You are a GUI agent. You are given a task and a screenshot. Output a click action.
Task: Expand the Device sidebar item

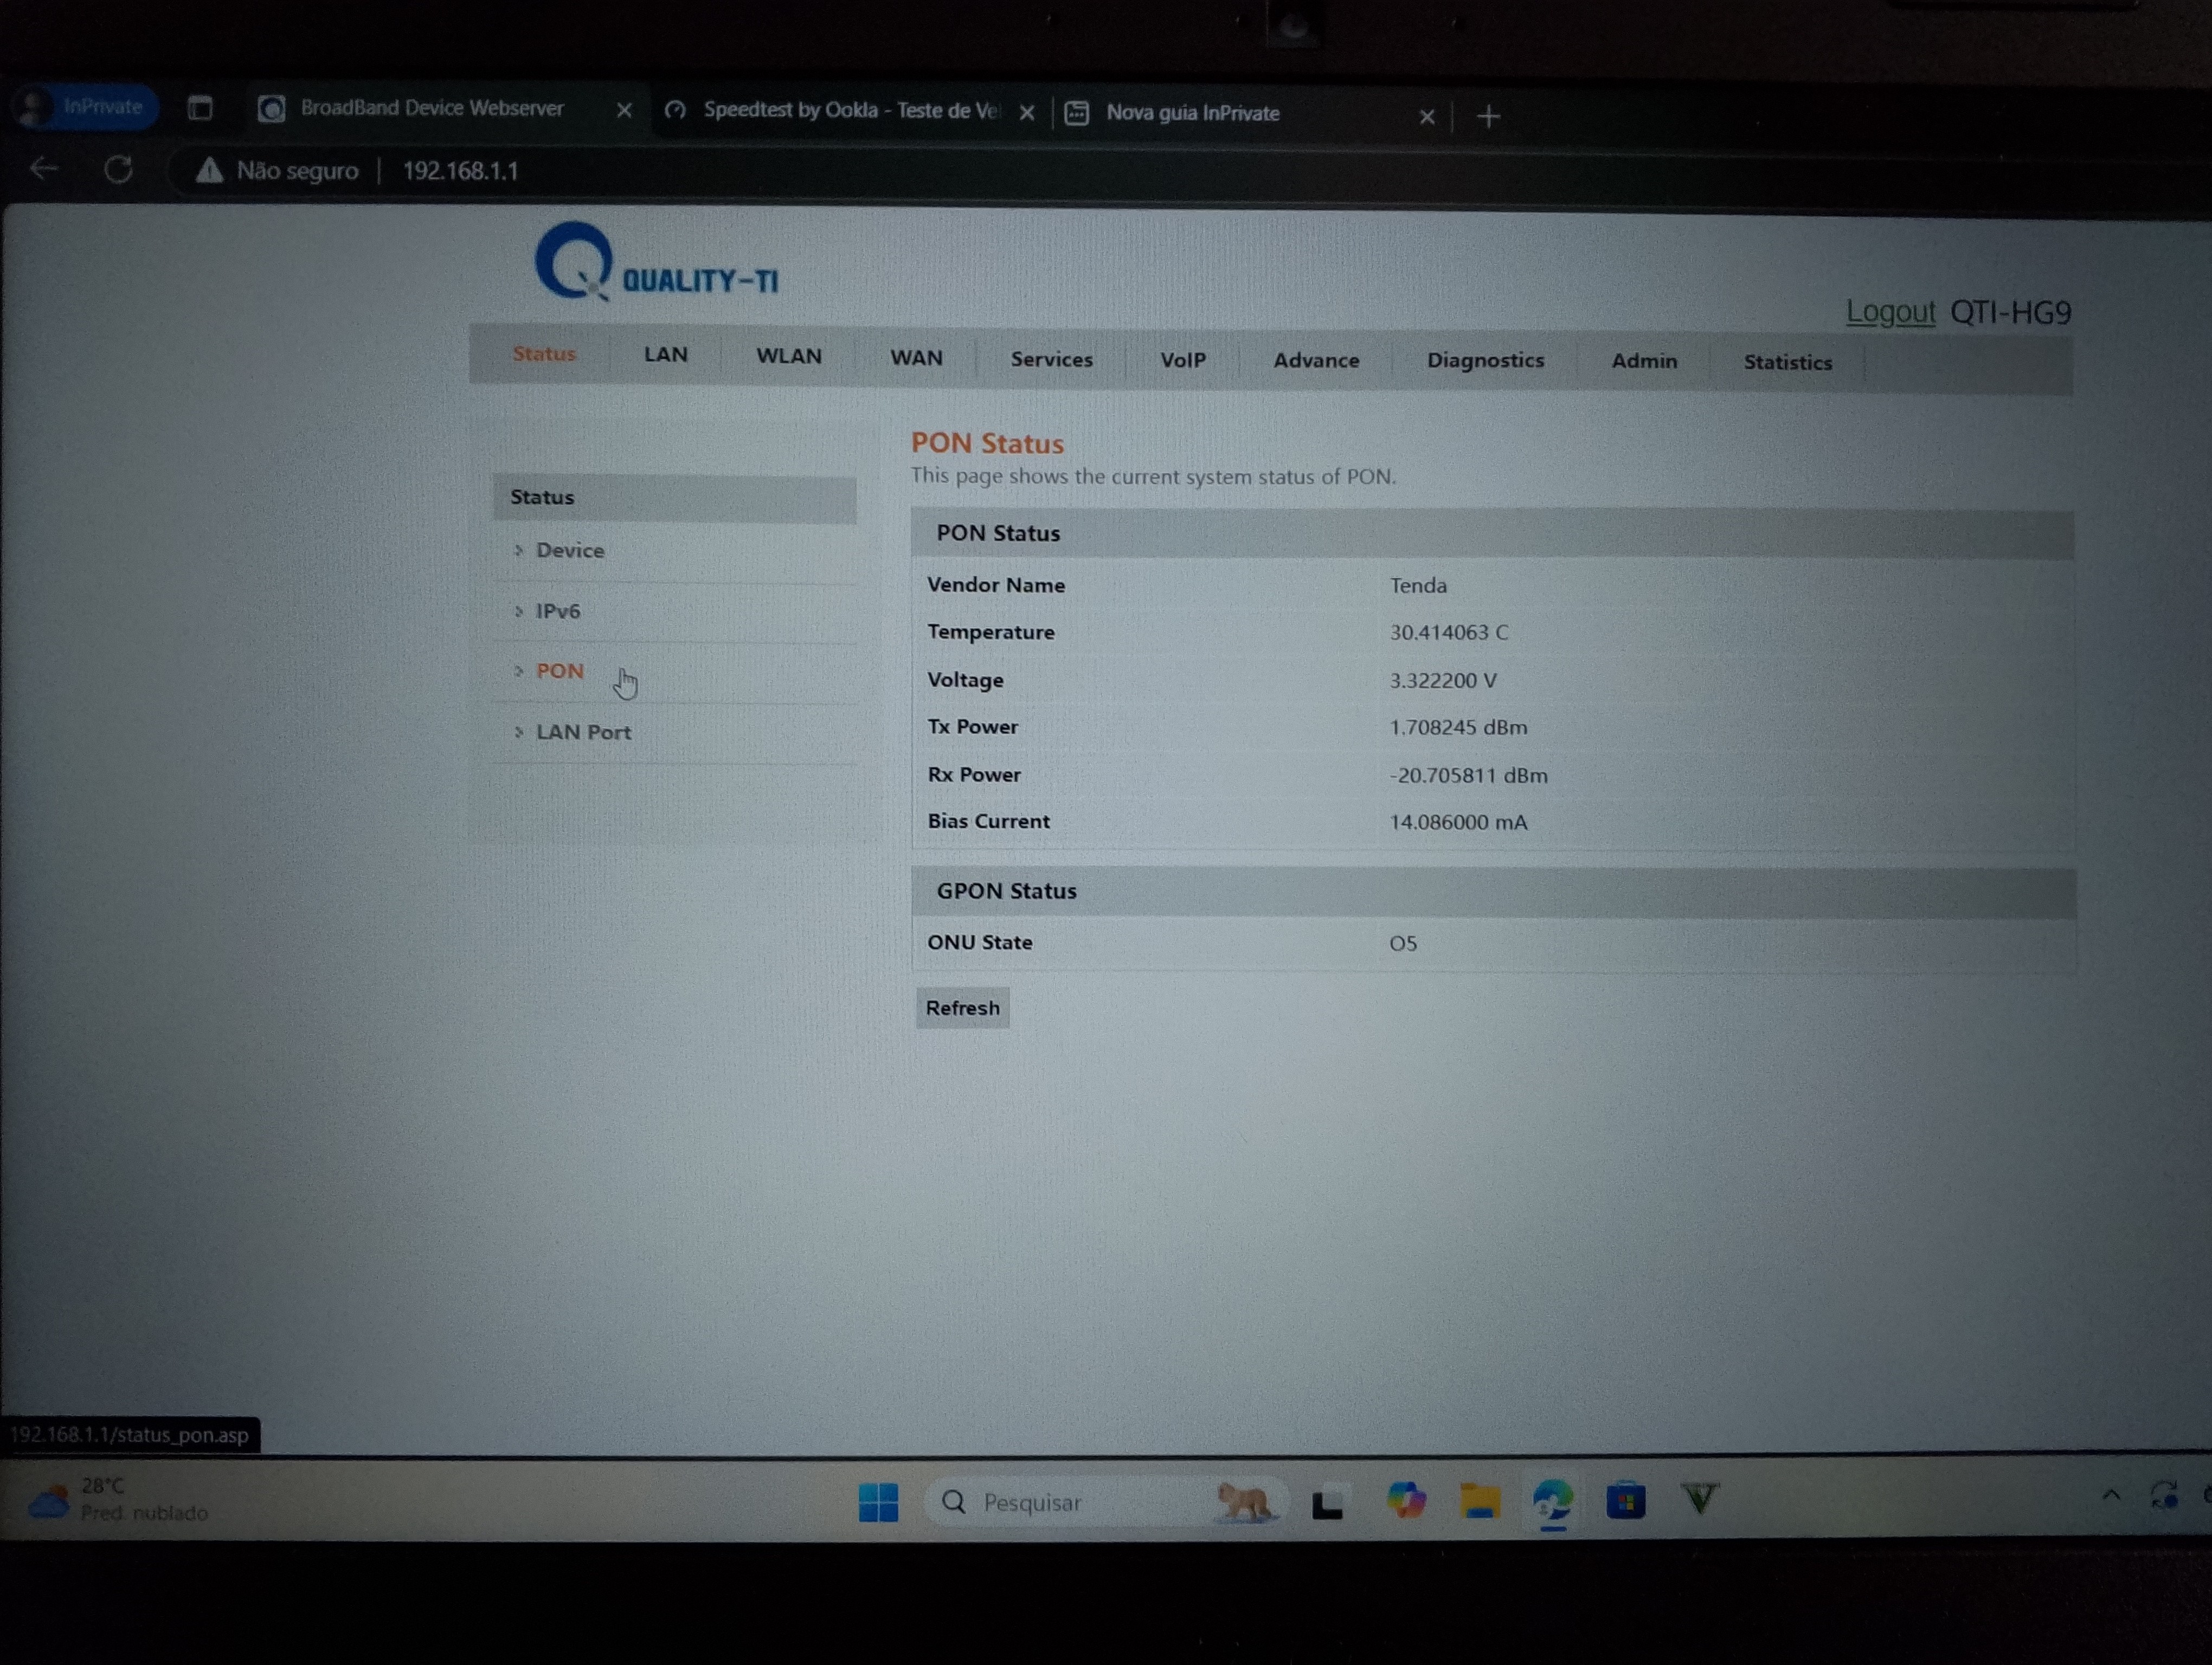(569, 551)
